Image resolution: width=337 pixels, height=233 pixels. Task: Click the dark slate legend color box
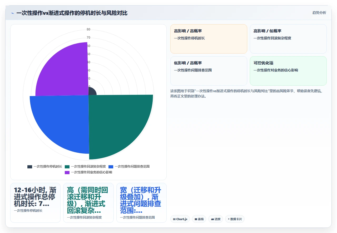click(x=30, y=167)
